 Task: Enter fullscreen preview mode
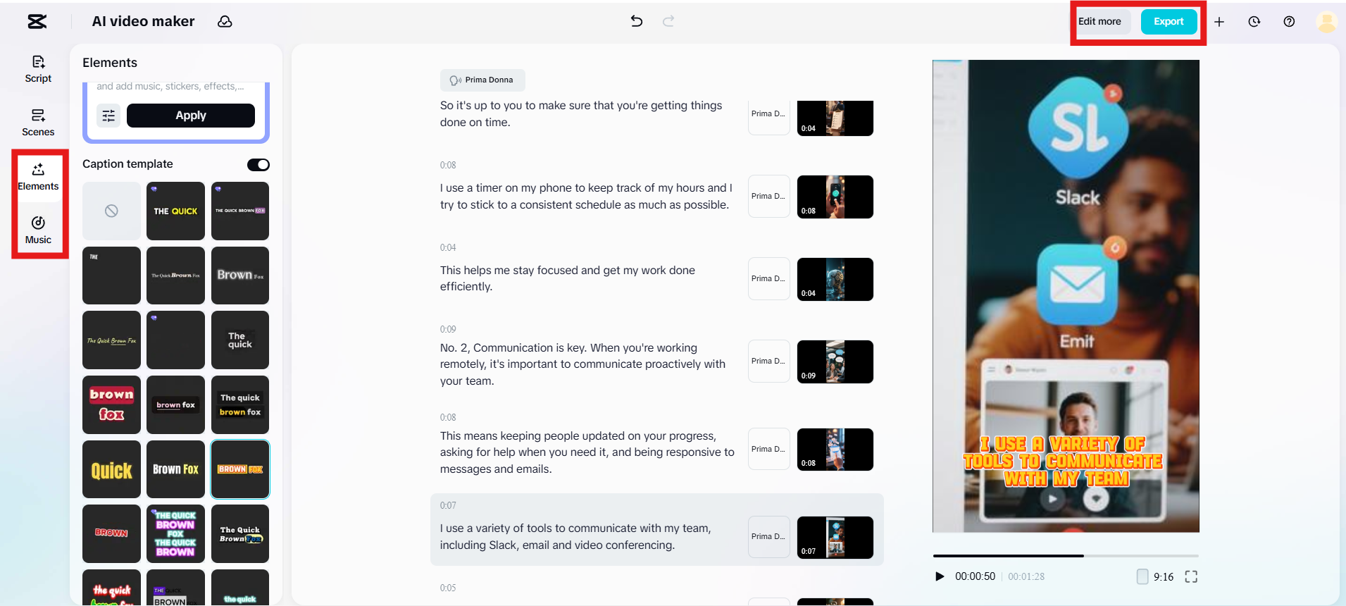tap(1191, 576)
